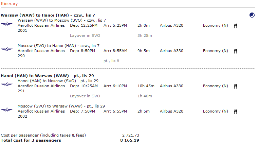259x144 pixels.
Task: Click Airbus A330 aircraft on flight 290
Action: 171,51
